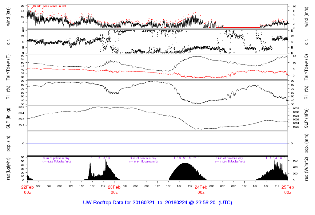This screenshot has height=215, width=315.
Task: Click the pcp. (in) axis label
Action: (x=9, y=143)
